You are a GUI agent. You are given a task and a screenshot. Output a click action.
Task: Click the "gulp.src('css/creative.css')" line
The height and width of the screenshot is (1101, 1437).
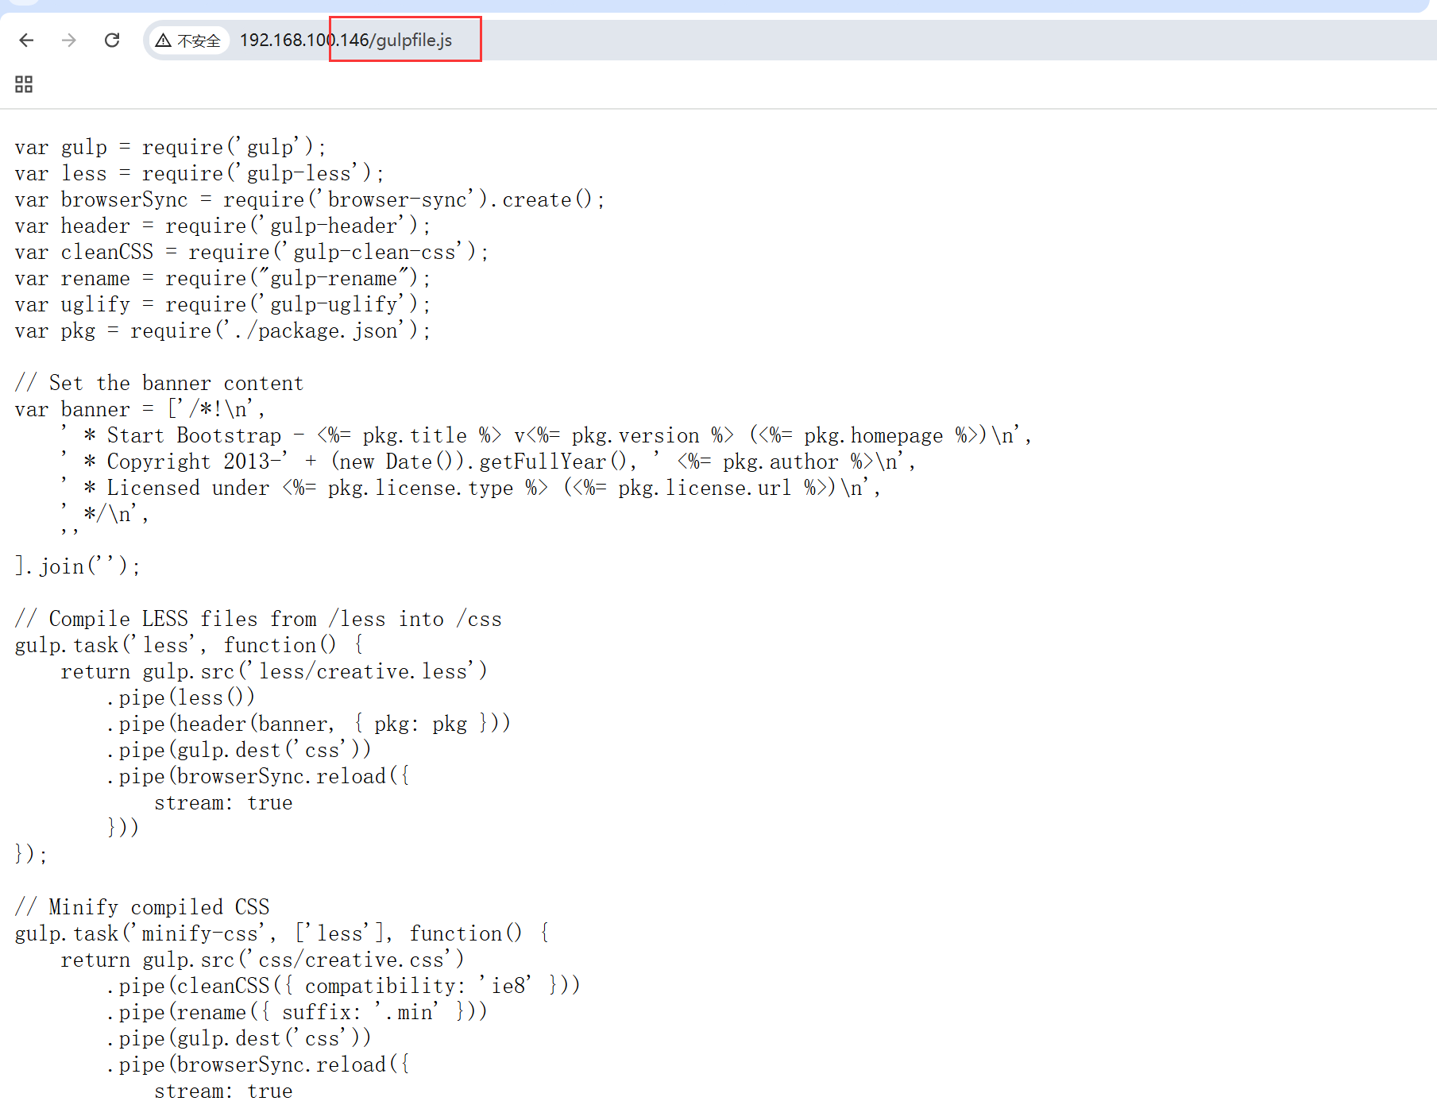pyautogui.click(x=262, y=960)
